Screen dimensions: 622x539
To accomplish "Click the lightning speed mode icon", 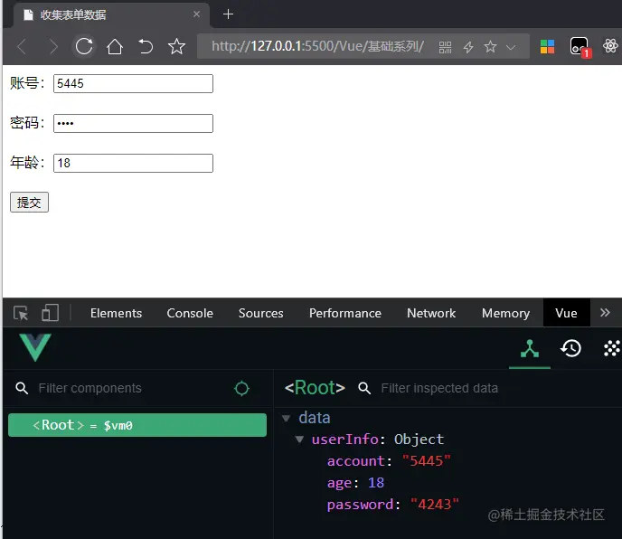I will pyautogui.click(x=468, y=47).
